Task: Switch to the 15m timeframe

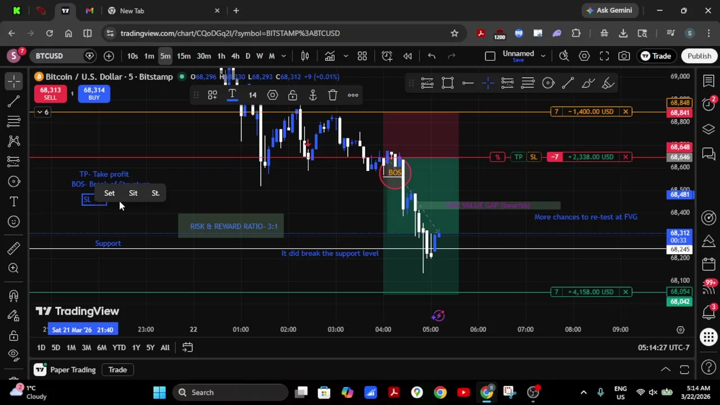Action: (x=183, y=56)
